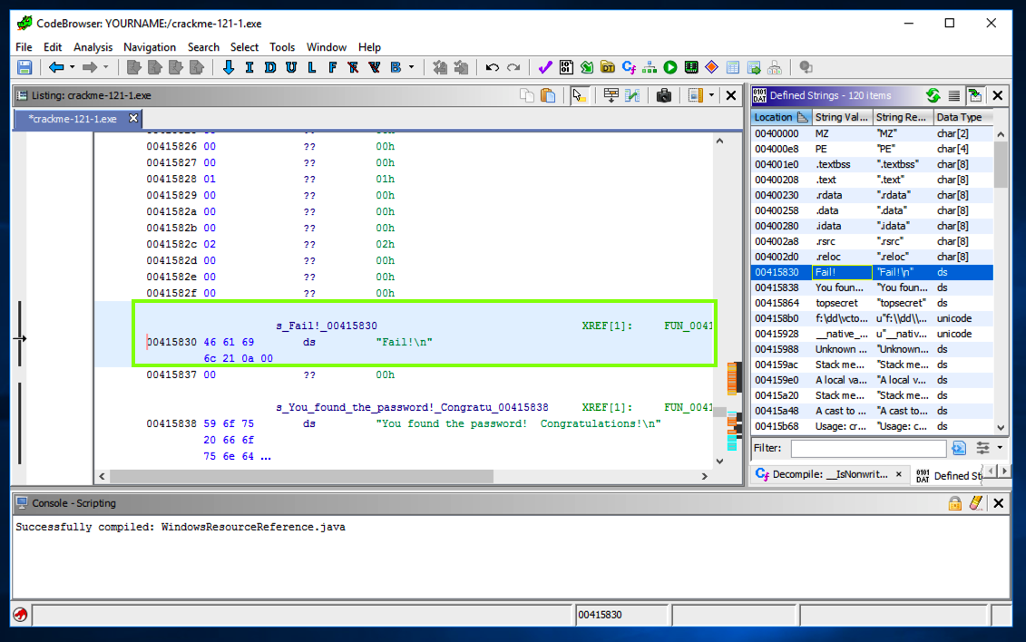The image size is (1026, 642).
Task: Toggle navigation sync in Defined Strings panel
Action: click(975, 95)
